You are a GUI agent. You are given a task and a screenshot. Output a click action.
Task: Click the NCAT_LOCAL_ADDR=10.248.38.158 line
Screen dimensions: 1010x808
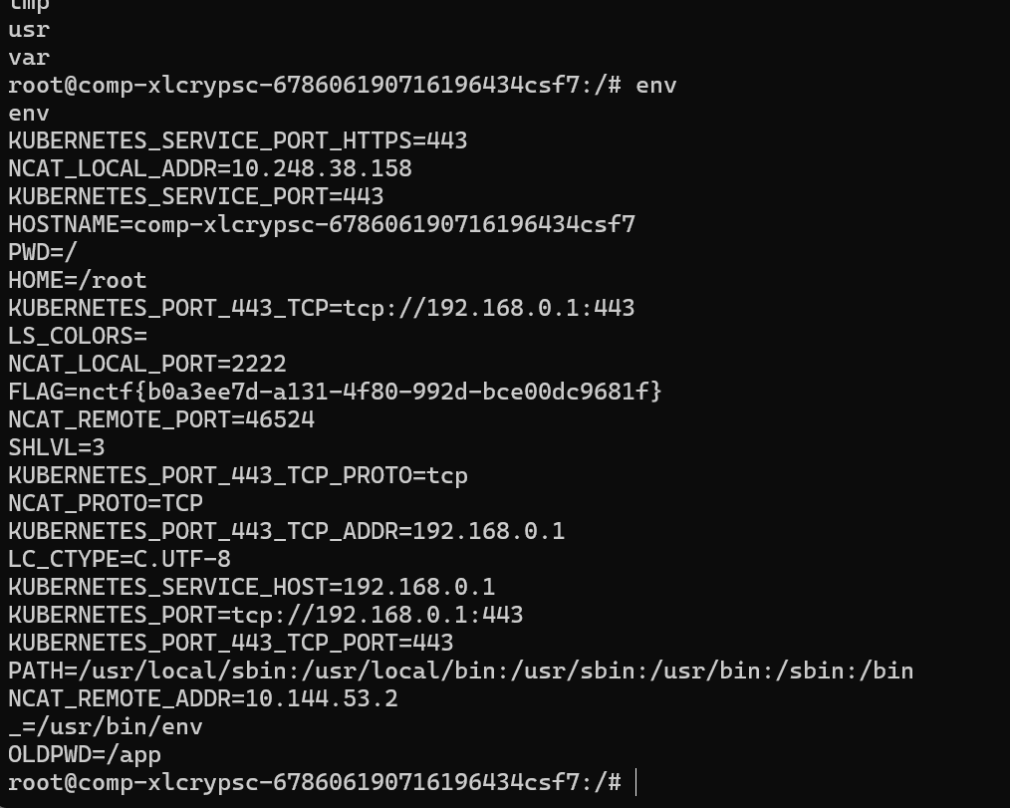coord(210,168)
